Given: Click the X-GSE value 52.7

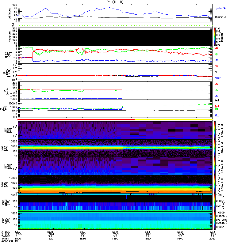Looking at the screenshot, I should coord(18,232).
